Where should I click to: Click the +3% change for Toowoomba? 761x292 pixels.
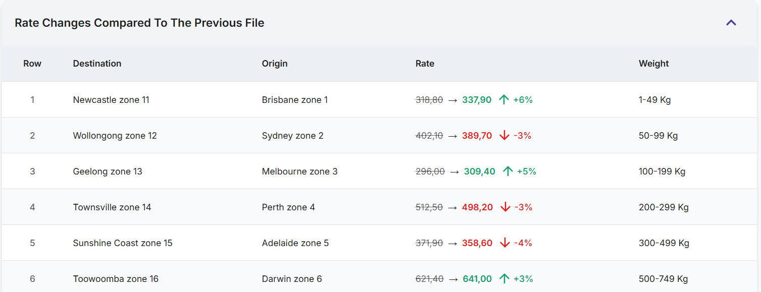click(x=523, y=279)
